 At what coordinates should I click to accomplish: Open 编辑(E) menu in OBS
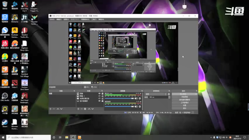point(59,19)
